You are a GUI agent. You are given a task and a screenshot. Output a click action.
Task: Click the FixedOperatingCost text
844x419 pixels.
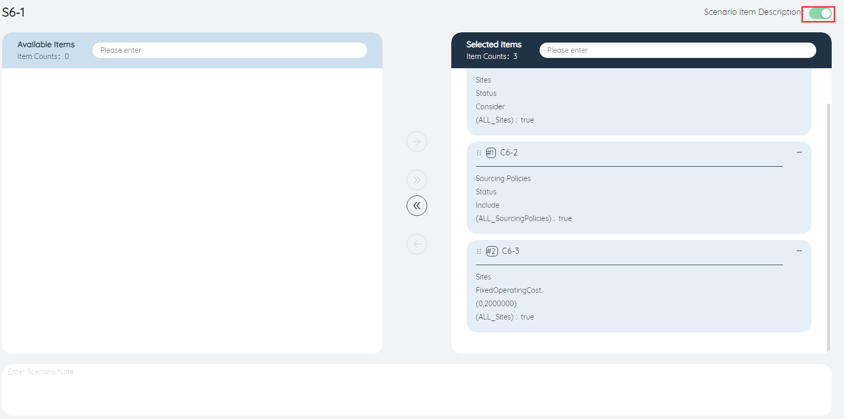pos(508,290)
